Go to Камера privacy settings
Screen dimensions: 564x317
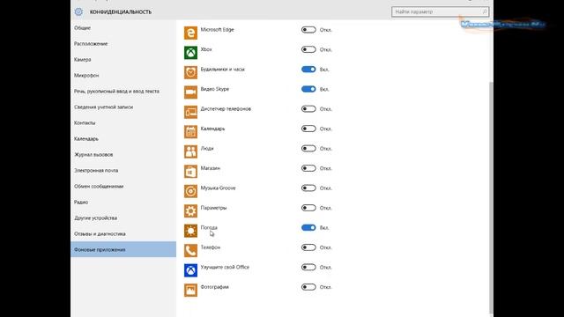[123, 59]
